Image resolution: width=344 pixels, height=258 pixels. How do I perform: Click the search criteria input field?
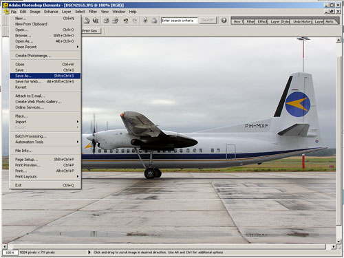point(179,21)
